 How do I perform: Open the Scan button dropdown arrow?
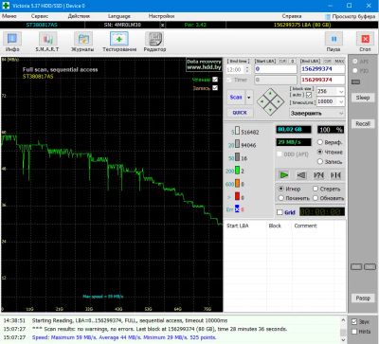(x=249, y=98)
